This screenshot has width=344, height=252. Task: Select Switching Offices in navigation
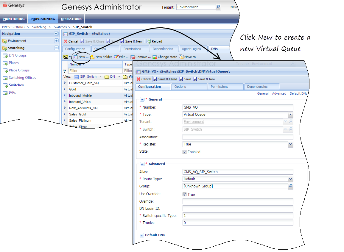click(x=22, y=78)
